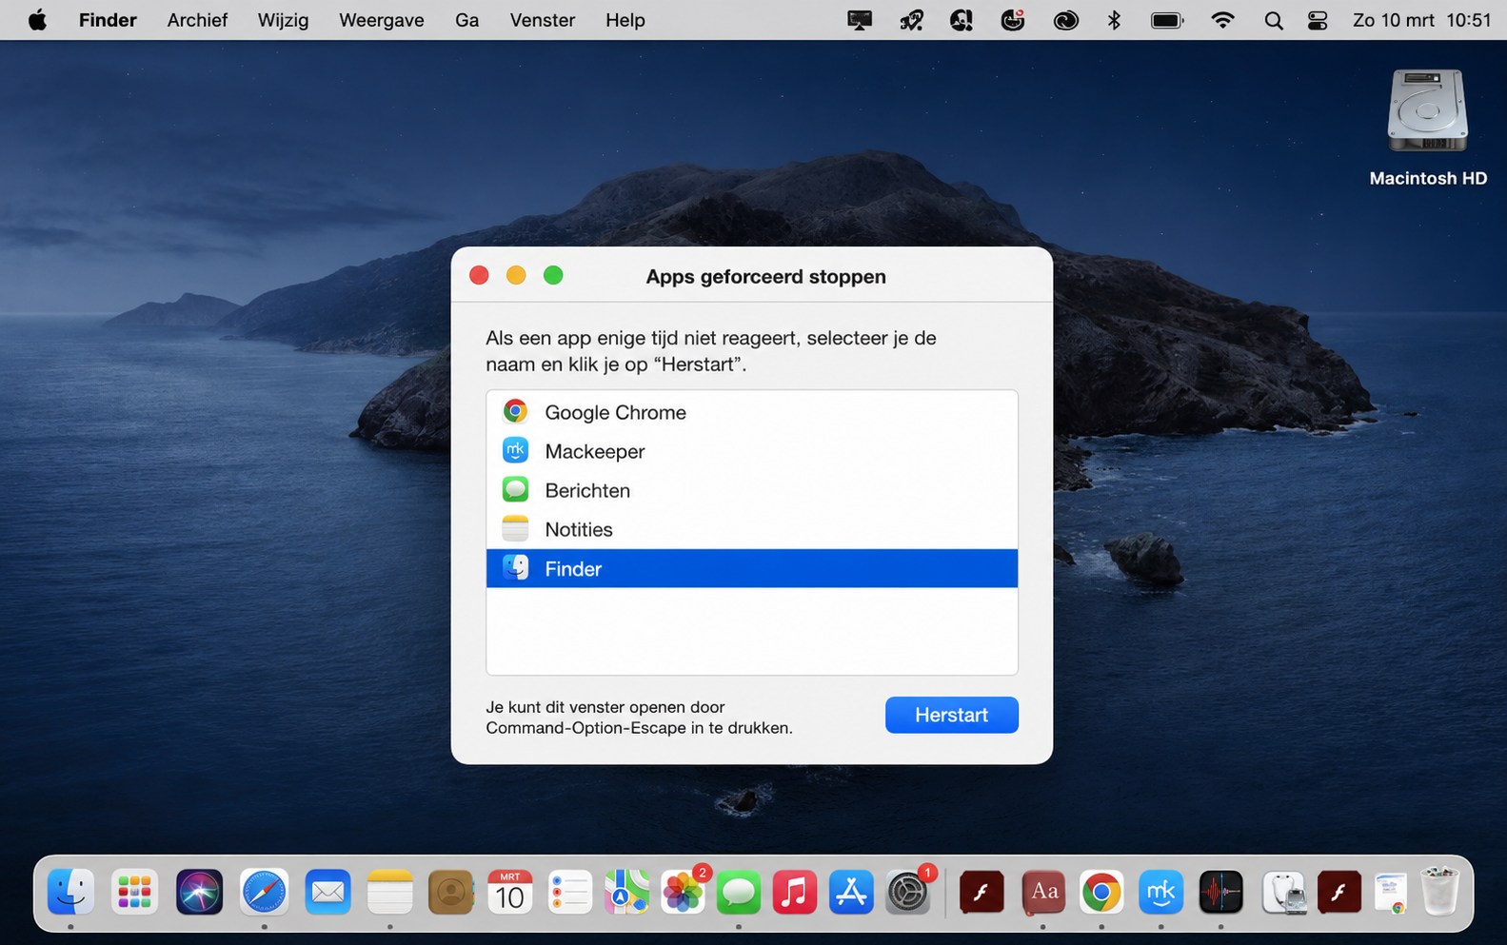Open System Preferences gear in Dock
The height and width of the screenshot is (945, 1507).
coord(908,893)
